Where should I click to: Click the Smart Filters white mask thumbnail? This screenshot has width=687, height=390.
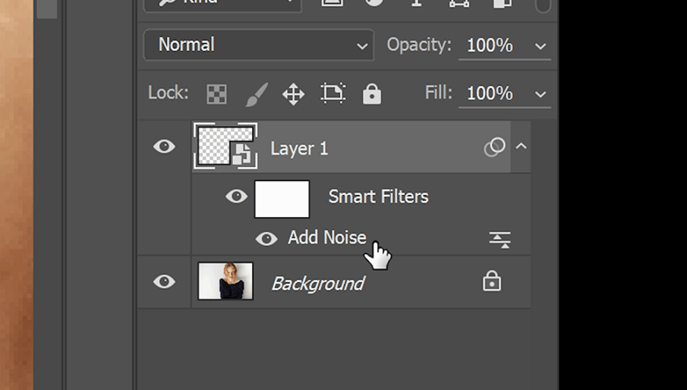(282, 199)
